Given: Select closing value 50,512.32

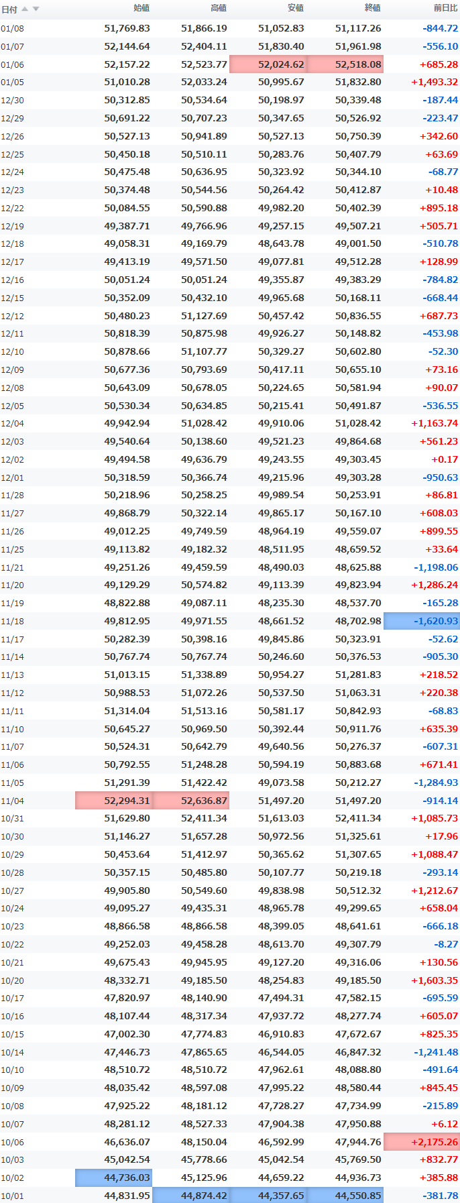Looking at the screenshot, I should click(x=358, y=891).
